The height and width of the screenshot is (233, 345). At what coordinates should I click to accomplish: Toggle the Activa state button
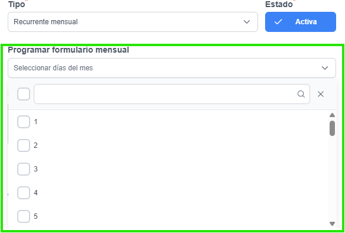301,22
